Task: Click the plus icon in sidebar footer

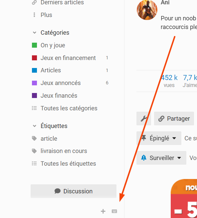Action: click(103, 211)
